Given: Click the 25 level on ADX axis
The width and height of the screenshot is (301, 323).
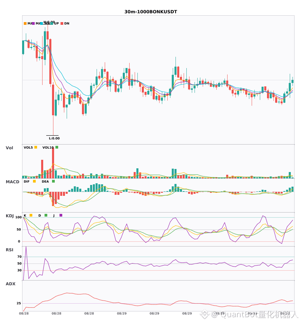Looking at the screenshot, I should tap(19, 303).
